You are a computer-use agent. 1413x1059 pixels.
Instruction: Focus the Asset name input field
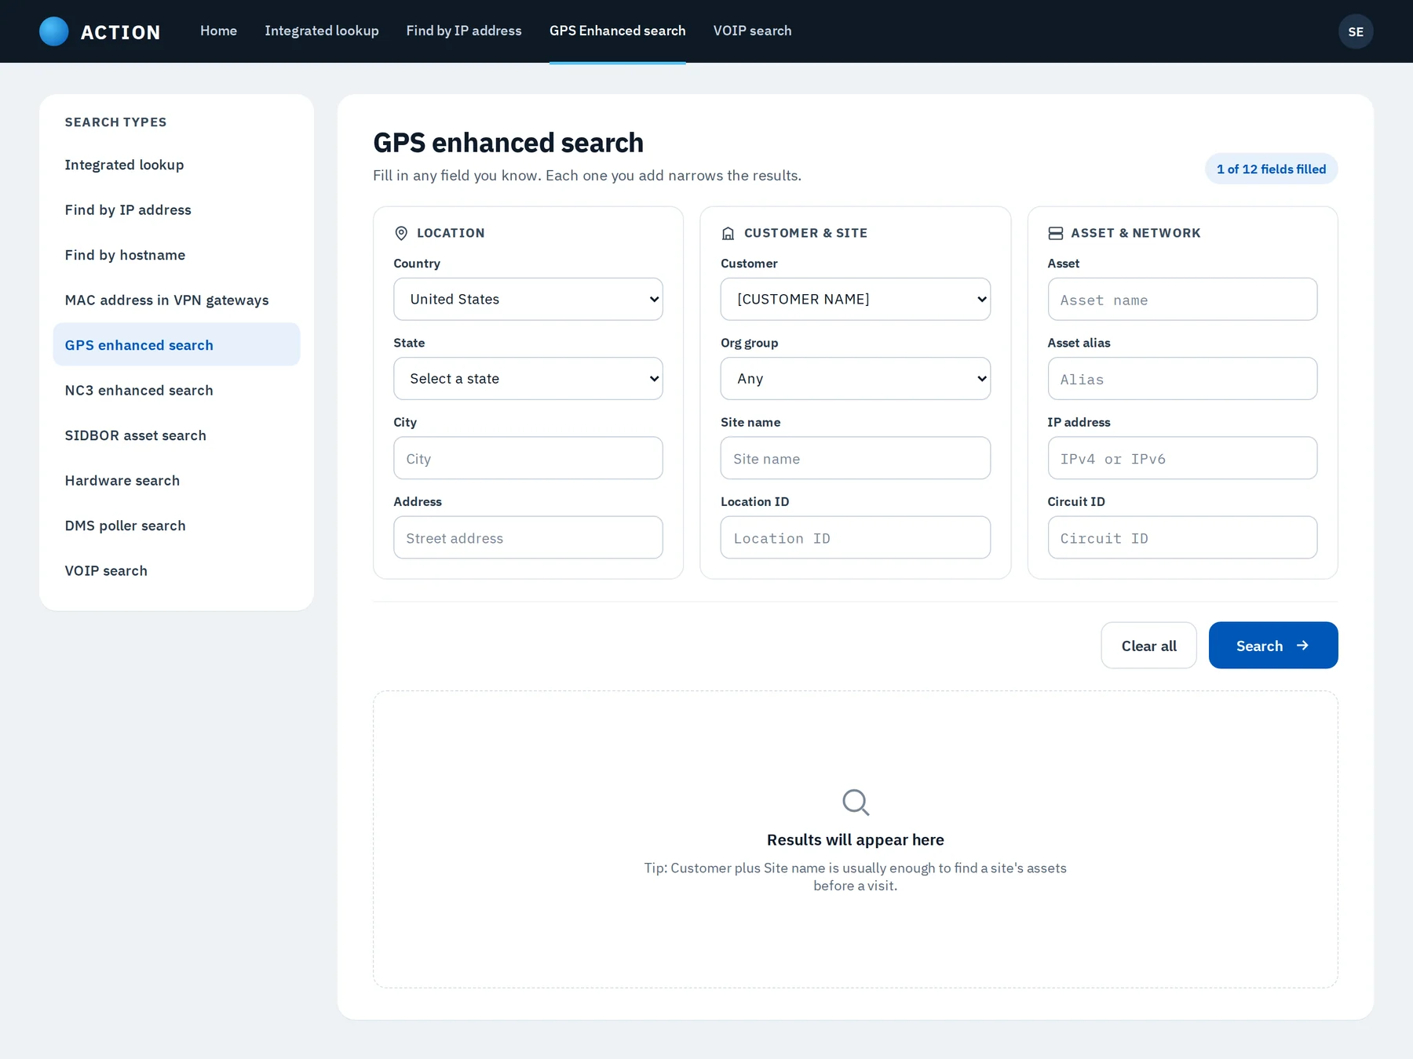(1182, 299)
